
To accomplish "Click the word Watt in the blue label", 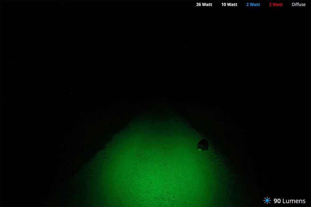I will (255, 5).
